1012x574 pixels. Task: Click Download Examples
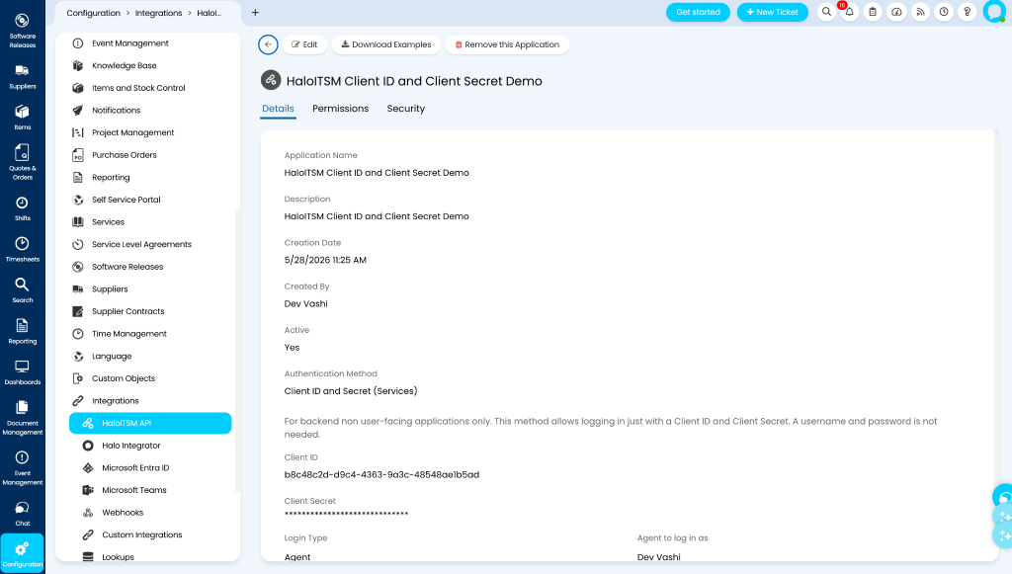click(386, 44)
